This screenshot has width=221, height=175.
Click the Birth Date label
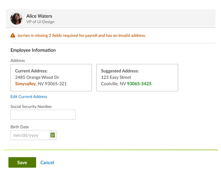(x=20, y=127)
